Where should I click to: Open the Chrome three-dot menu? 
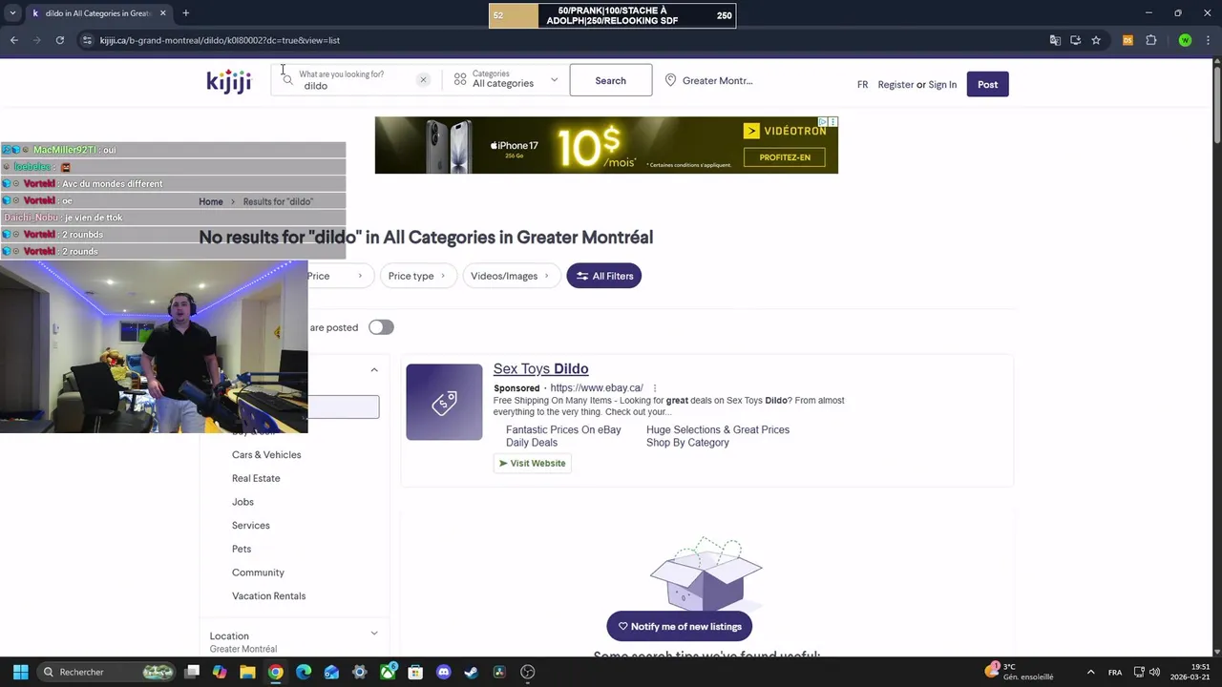point(1206,40)
